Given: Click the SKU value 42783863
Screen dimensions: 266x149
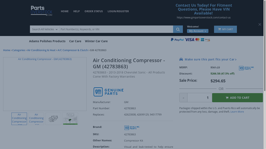Looking at the screenshot, I should tap(130, 134).
